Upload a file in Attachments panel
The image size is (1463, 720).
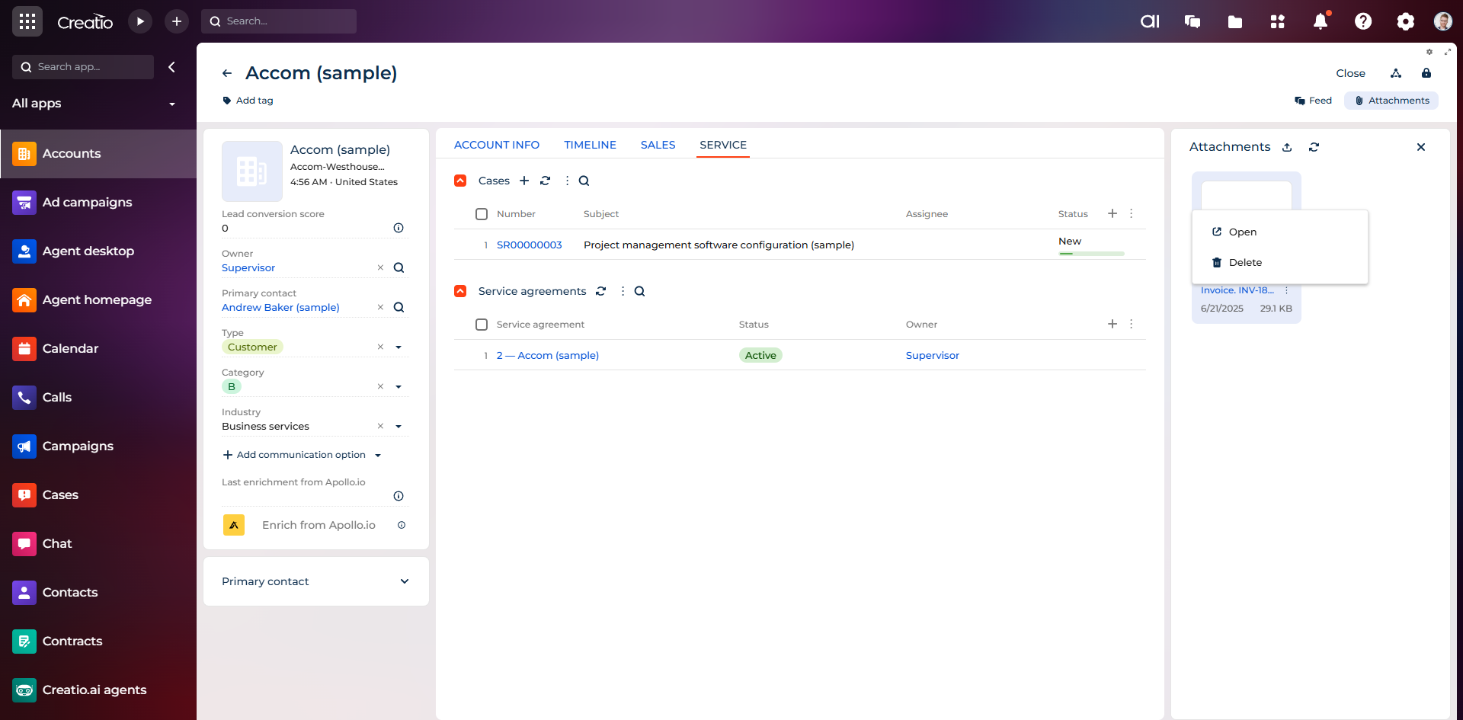pyautogui.click(x=1287, y=147)
